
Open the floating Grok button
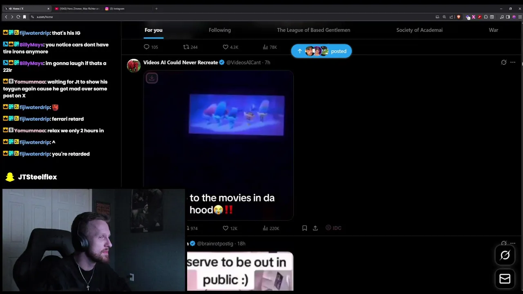click(x=505, y=255)
